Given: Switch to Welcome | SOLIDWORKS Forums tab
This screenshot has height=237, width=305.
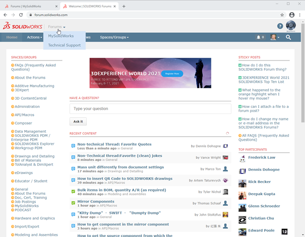Looking at the screenshot, I should pyautogui.click(x=89, y=7).
